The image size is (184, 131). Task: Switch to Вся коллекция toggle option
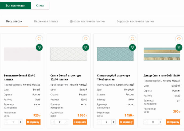point(15,6)
